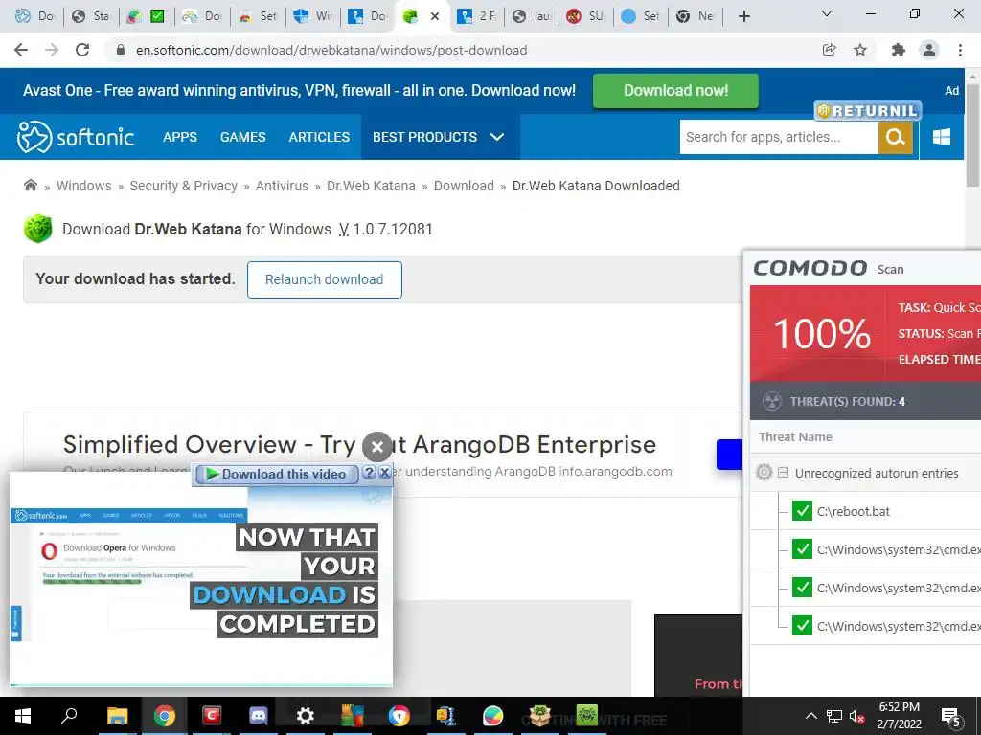This screenshot has height=735, width=981.
Task: Click Relaunch download button
Action: pos(324,279)
